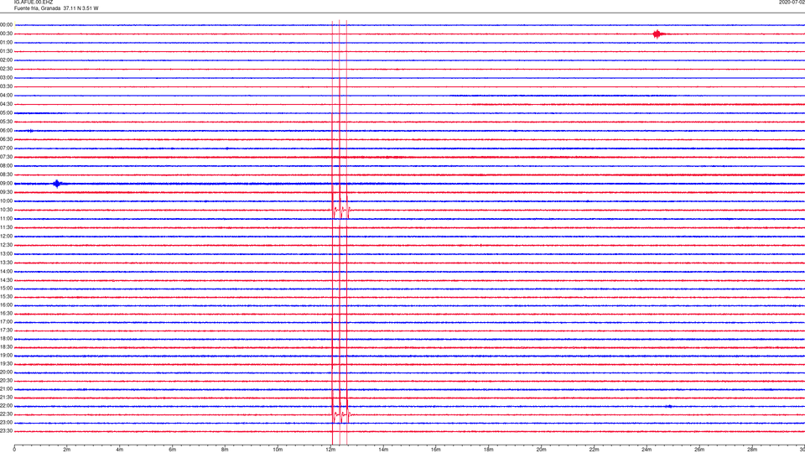The image size is (805, 453).
Task: Select the 10:30 trace time label
Action: 6,210
